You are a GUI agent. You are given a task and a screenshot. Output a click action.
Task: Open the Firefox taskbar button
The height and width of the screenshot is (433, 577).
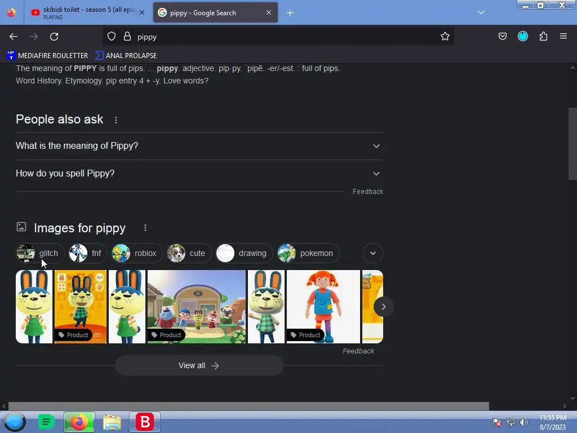[79, 422]
